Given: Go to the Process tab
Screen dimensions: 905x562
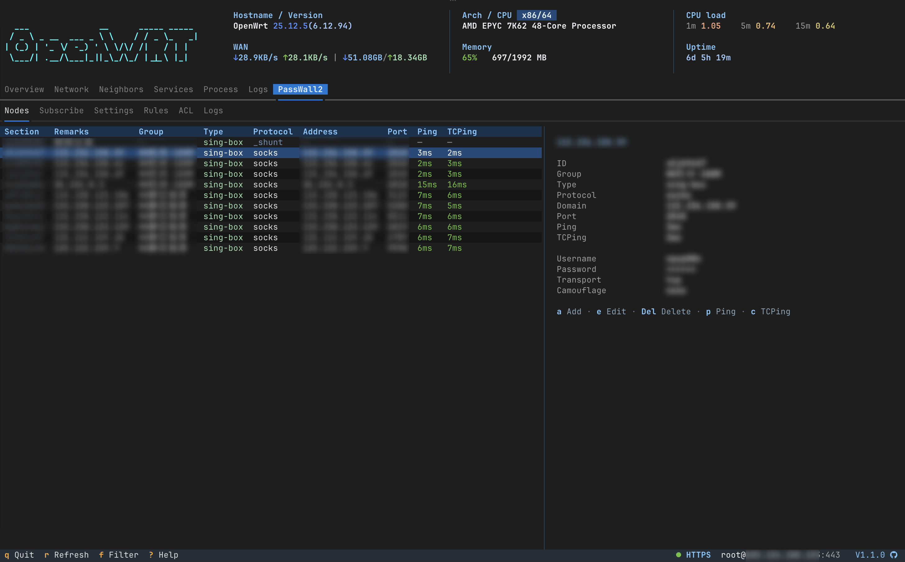Looking at the screenshot, I should 220,90.
